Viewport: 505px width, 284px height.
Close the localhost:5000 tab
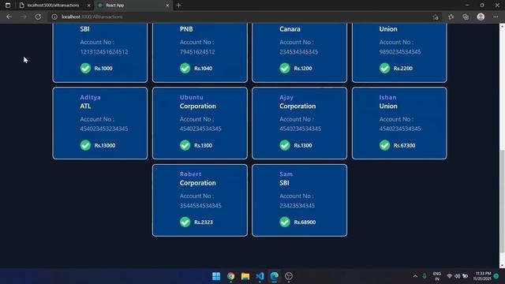click(89, 6)
